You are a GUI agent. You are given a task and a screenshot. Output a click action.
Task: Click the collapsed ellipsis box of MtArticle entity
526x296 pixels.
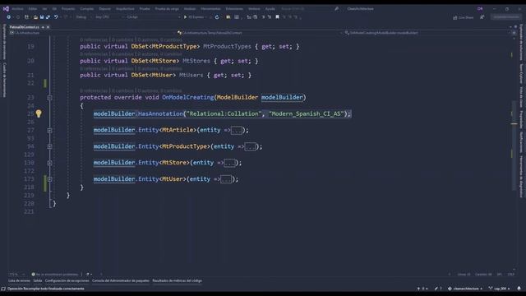click(x=237, y=130)
